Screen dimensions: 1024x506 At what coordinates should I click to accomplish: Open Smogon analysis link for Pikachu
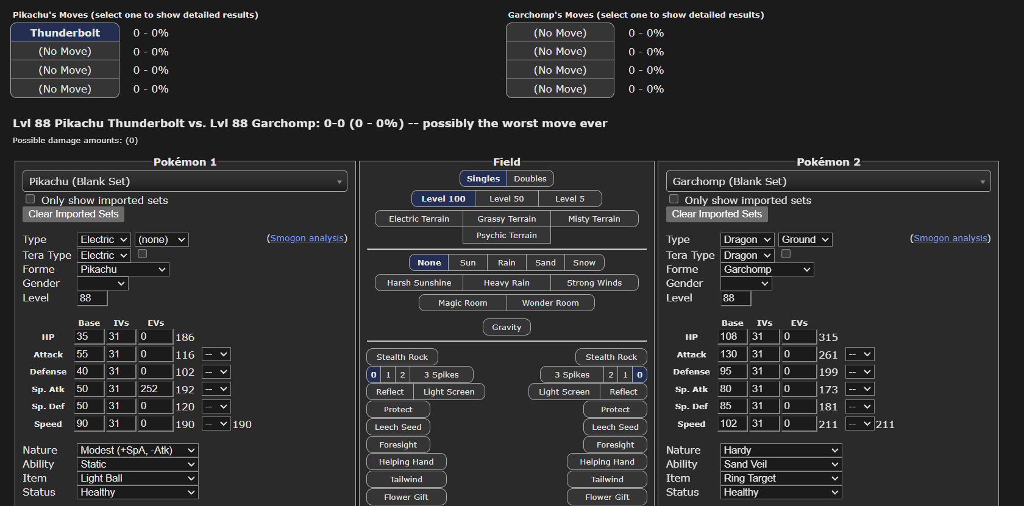click(307, 238)
